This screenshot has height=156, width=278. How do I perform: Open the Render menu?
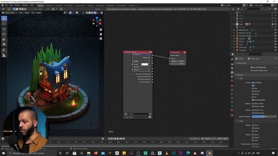17,5
